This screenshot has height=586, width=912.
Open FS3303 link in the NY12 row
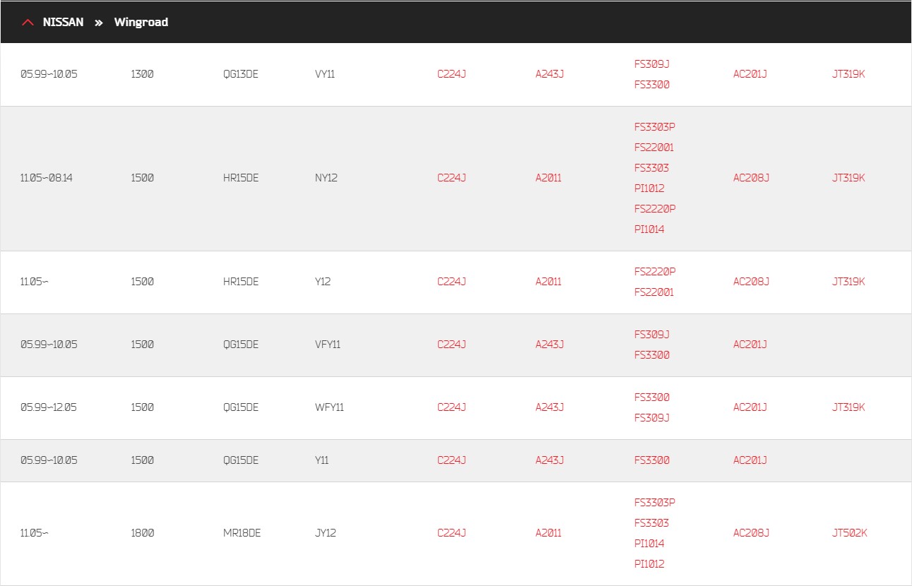(x=651, y=168)
